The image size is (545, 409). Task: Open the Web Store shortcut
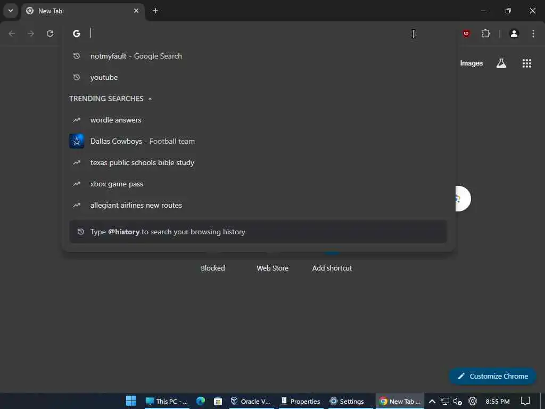click(272, 268)
